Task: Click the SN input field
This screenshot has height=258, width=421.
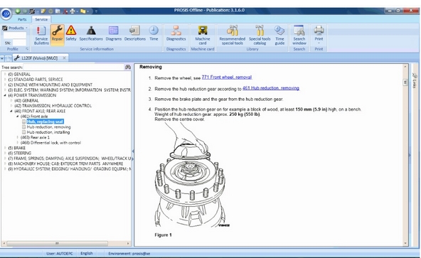Action: pos(19,43)
